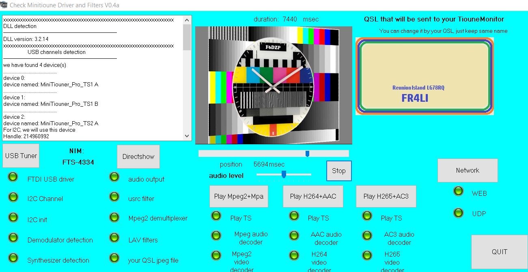Viewport: 528px width, 272px height.
Task: Click the WEB network status LED
Action: (458, 191)
